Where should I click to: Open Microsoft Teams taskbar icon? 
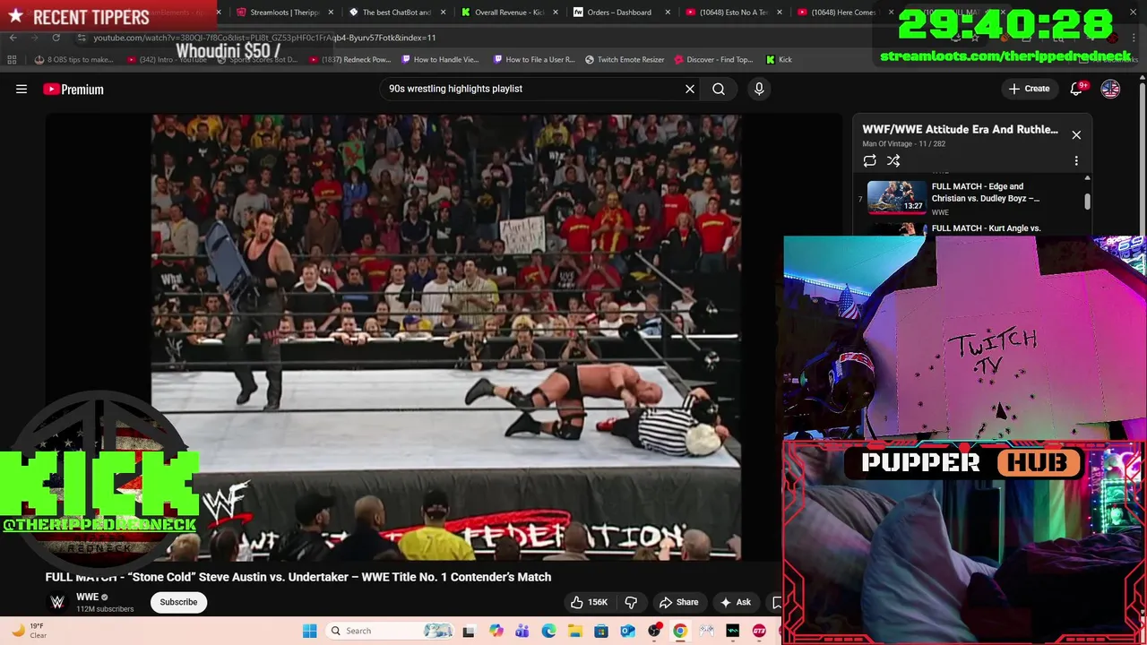(x=522, y=631)
